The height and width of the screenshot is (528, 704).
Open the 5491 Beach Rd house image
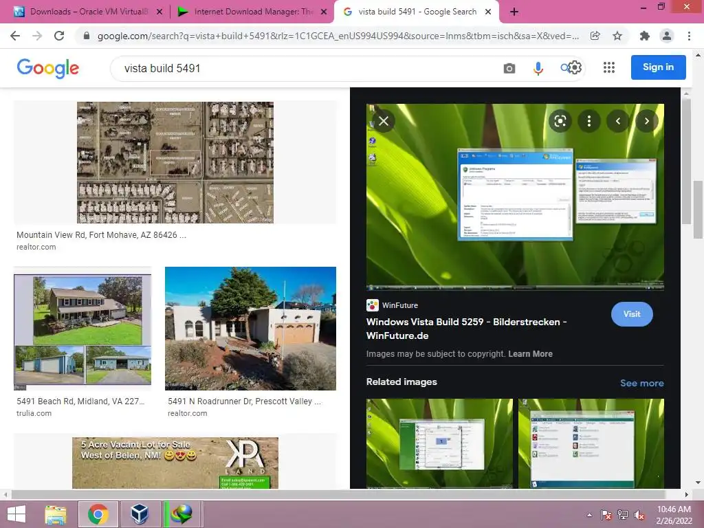coord(82,329)
